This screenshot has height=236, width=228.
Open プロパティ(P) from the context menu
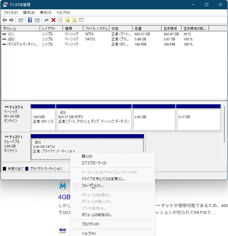(x=90, y=224)
